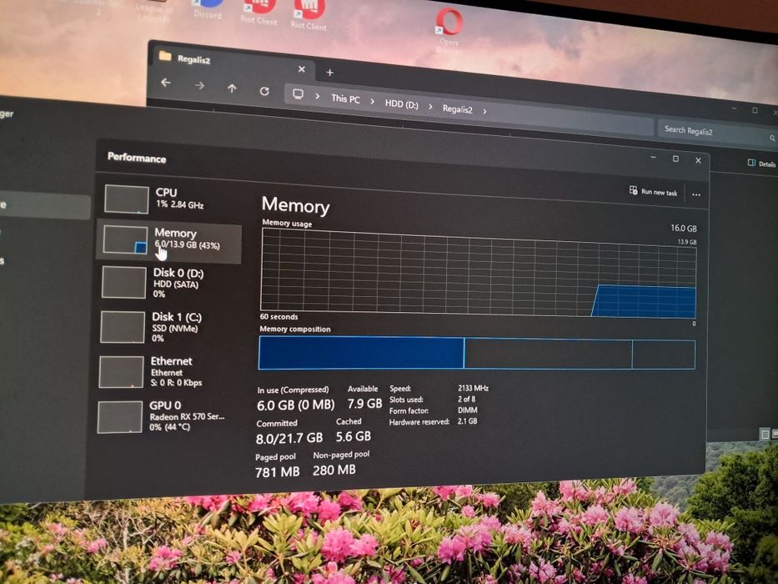Close the Regalis2 Explorer tab
The height and width of the screenshot is (584, 778).
click(302, 69)
